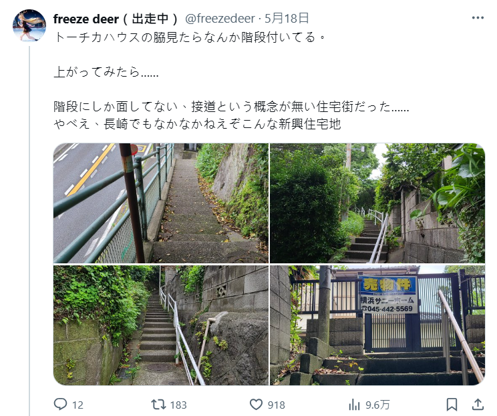Click the reply speech bubble icon
Screen dimensions: 497x416
[x=60, y=404]
